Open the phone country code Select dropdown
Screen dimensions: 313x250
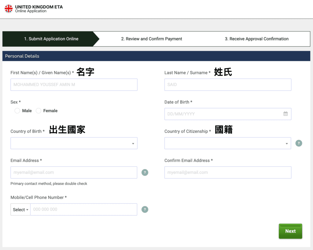pyautogui.click(x=20, y=209)
